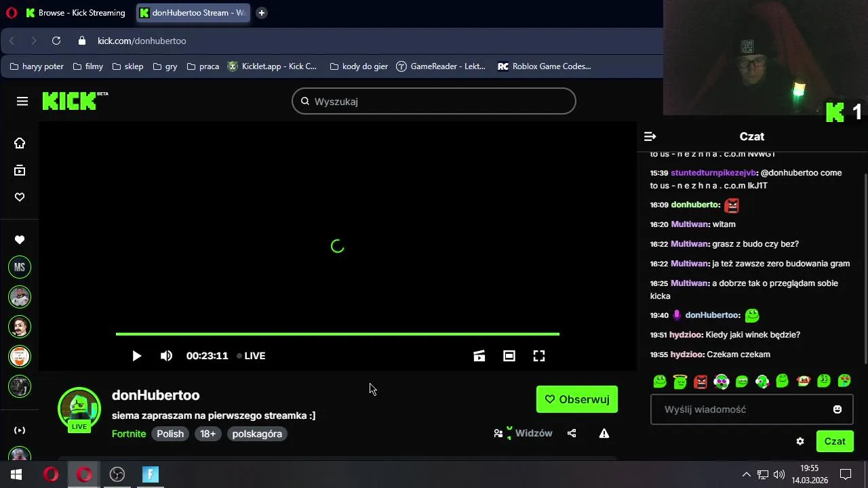Insert the halo angel blob emote
Image resolution: width=868 pixels, height=488 pixels.
click(x=680, y=382)
